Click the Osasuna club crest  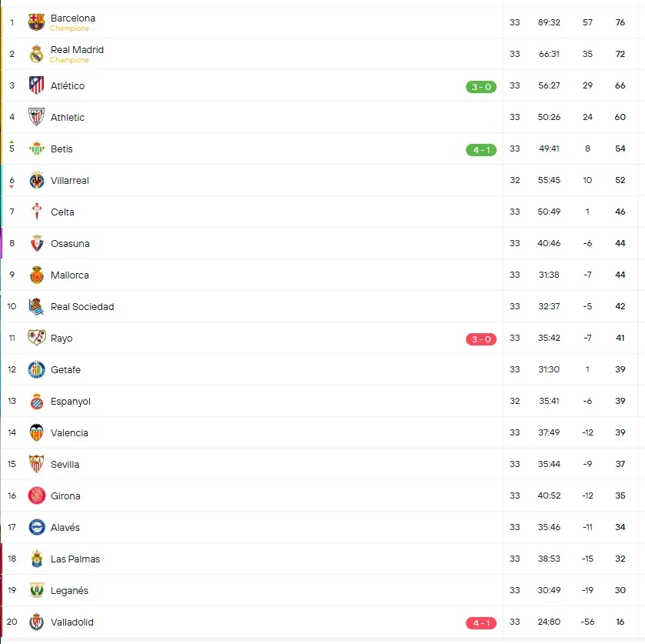[x=36, y=243]
